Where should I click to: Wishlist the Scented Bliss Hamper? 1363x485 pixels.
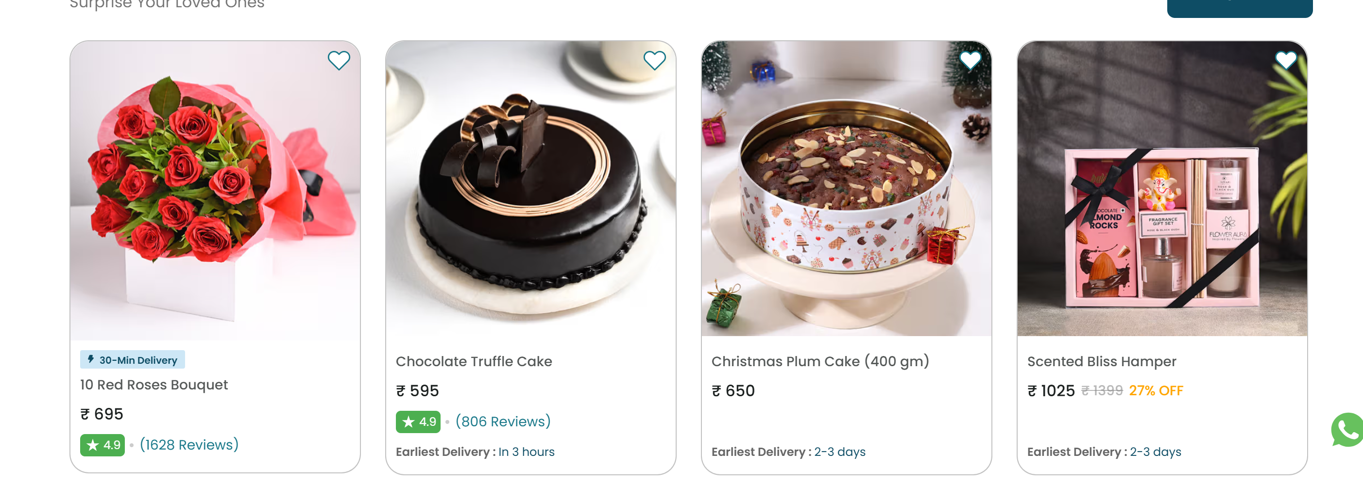1285,61
